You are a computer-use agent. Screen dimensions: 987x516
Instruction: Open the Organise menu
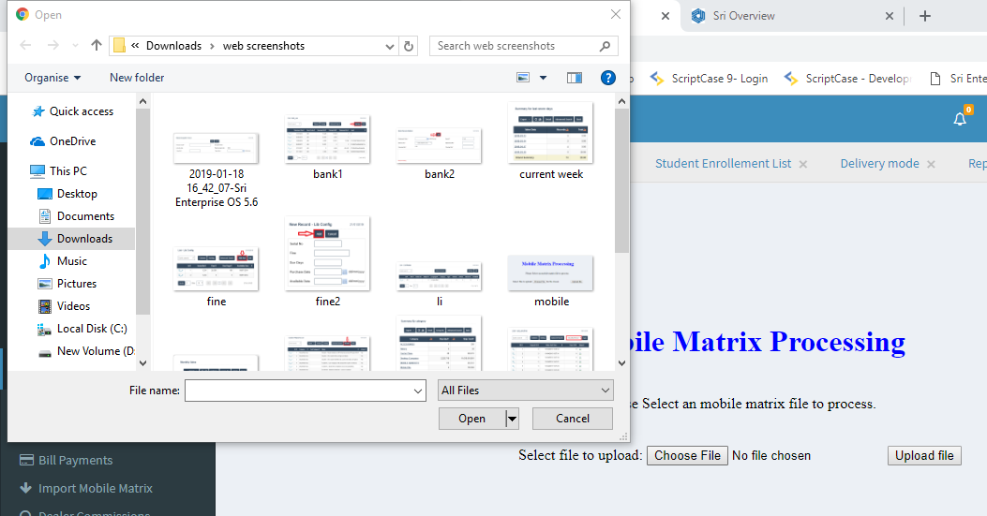52,78
